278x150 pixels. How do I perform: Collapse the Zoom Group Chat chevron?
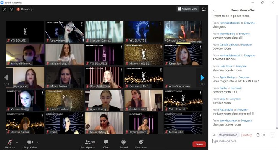coord(214,10)
